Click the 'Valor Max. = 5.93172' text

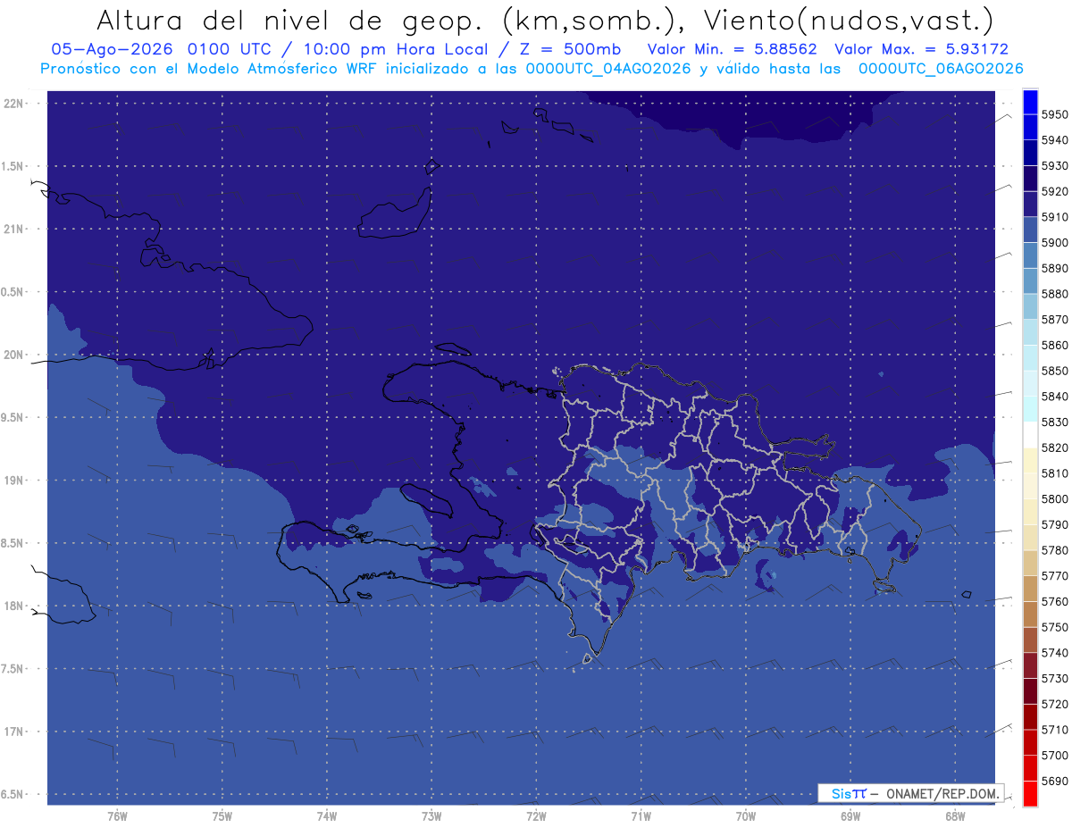[x=921, y=49]
